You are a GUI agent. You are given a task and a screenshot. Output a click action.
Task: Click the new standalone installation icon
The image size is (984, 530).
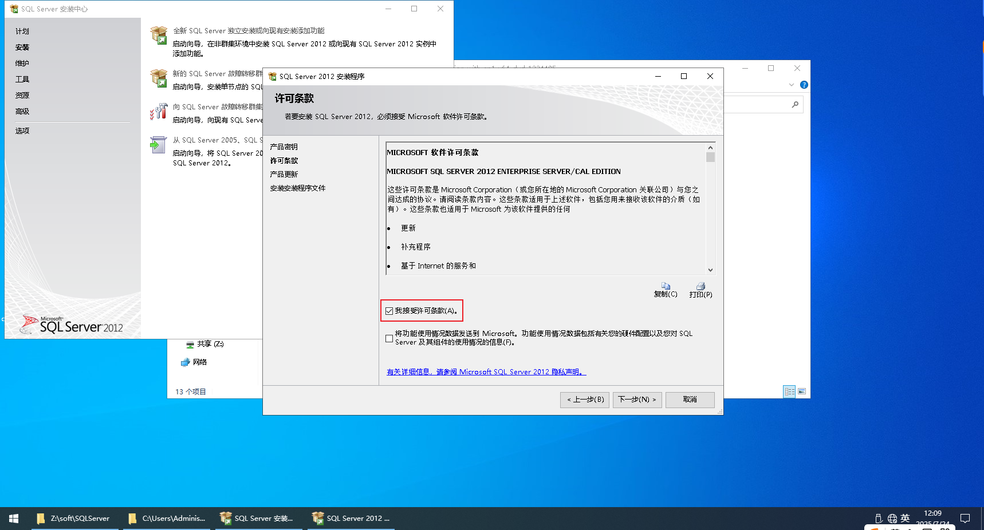point(159,35)
